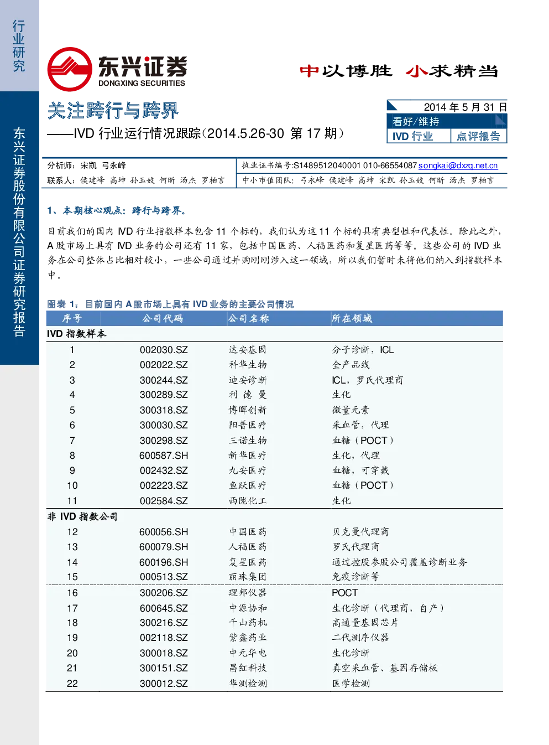Select stock code 300244.SZ
Image resolution: width=549 pixels, height=745 pixels.
[164, 380]
